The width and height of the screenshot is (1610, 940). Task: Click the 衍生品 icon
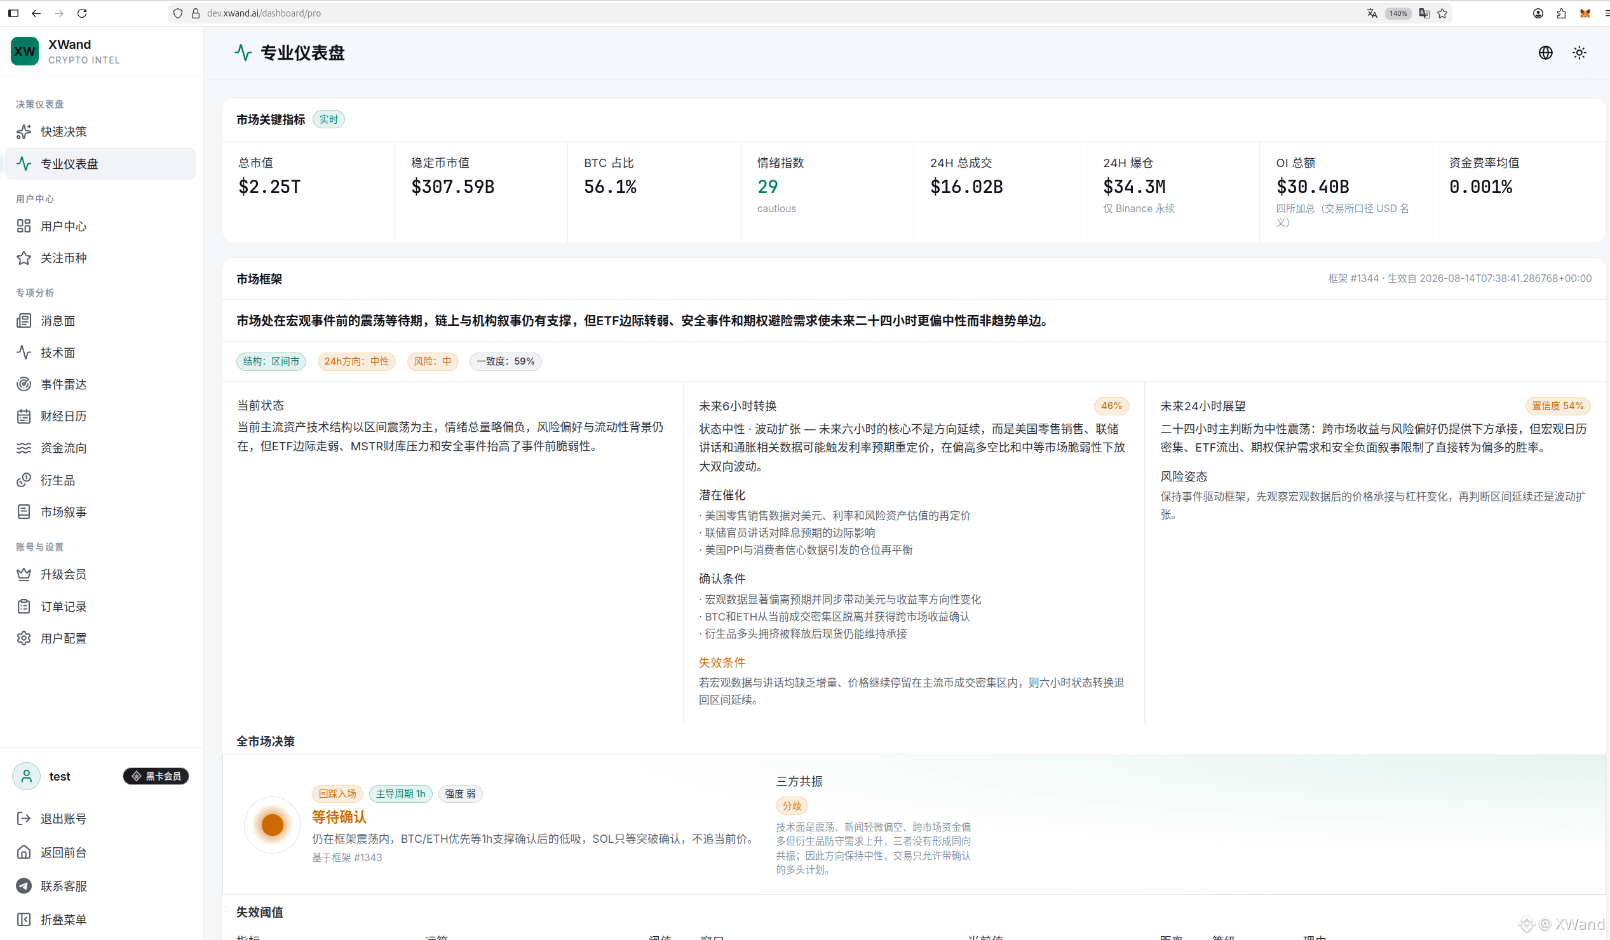[x=24, y=480]
